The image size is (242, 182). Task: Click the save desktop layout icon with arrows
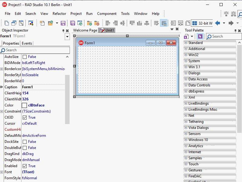[233, 14]
